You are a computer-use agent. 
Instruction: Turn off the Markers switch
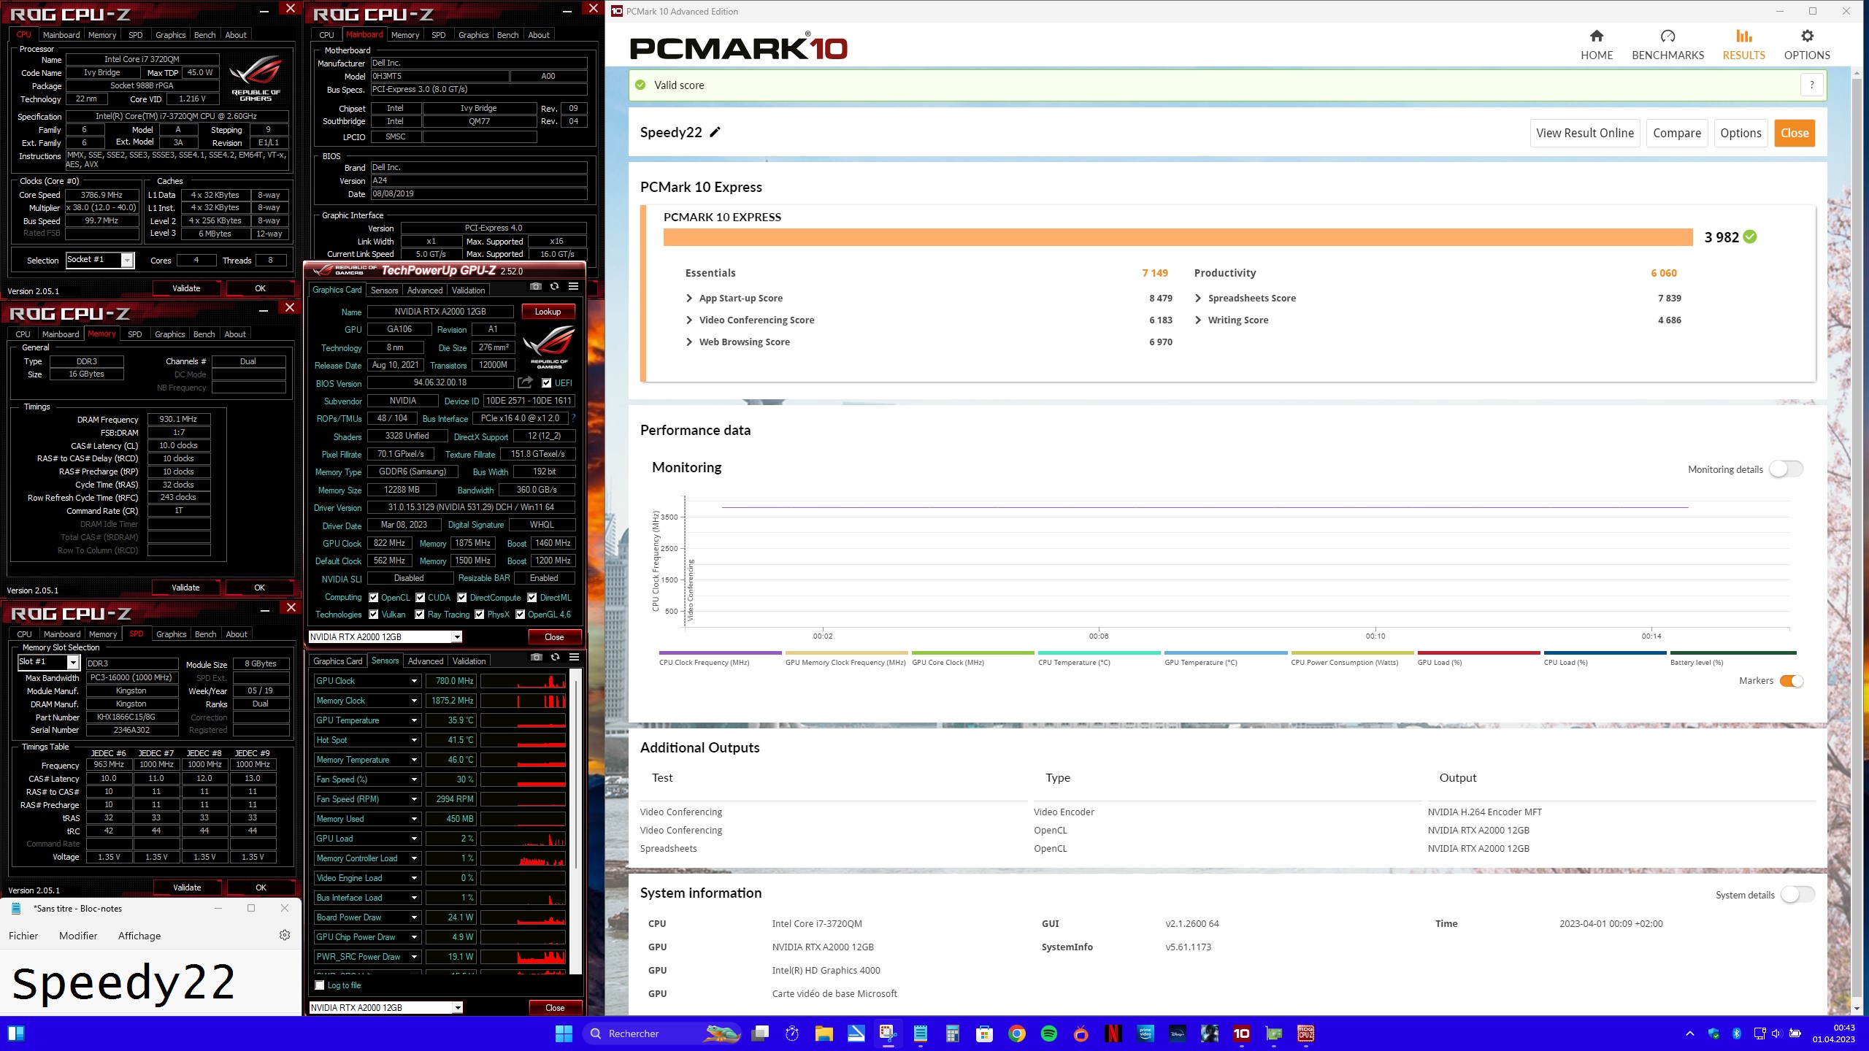pyautogui.click(x=1792, y=681)
